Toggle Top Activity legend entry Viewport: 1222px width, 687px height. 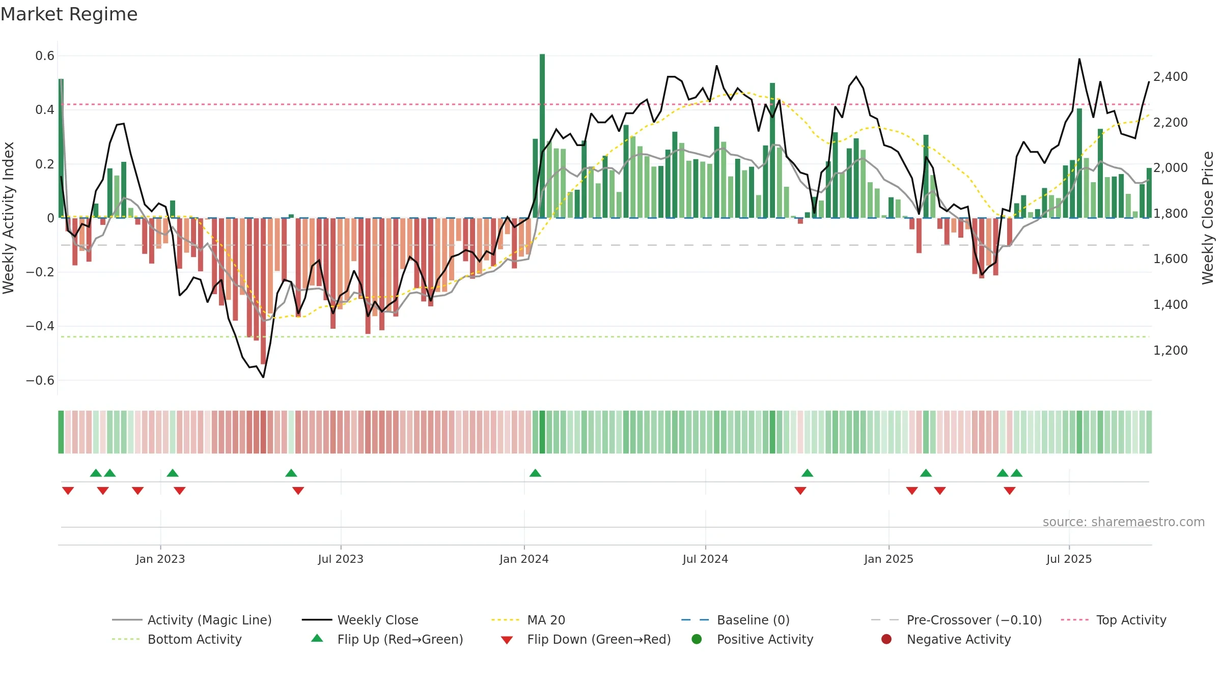pyautogui.click(x=1113, y=620)
